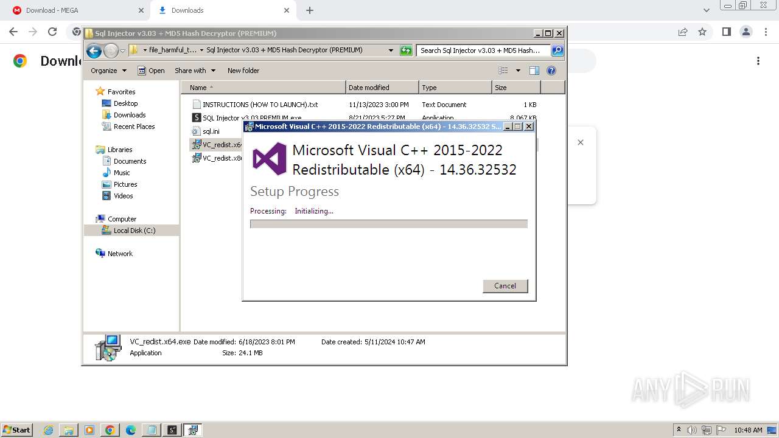Show hidden tray icons arrow
The width and height of the screenshot is (779, 438).
[x=679, y=430]
